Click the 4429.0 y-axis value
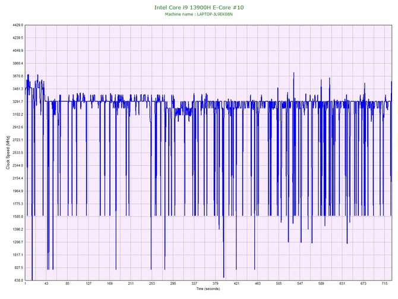 [18, 25]
